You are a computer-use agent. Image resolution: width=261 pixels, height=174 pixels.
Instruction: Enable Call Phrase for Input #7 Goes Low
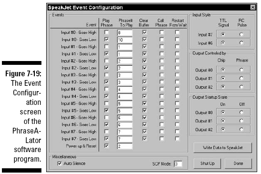click(x=161, y=139)
